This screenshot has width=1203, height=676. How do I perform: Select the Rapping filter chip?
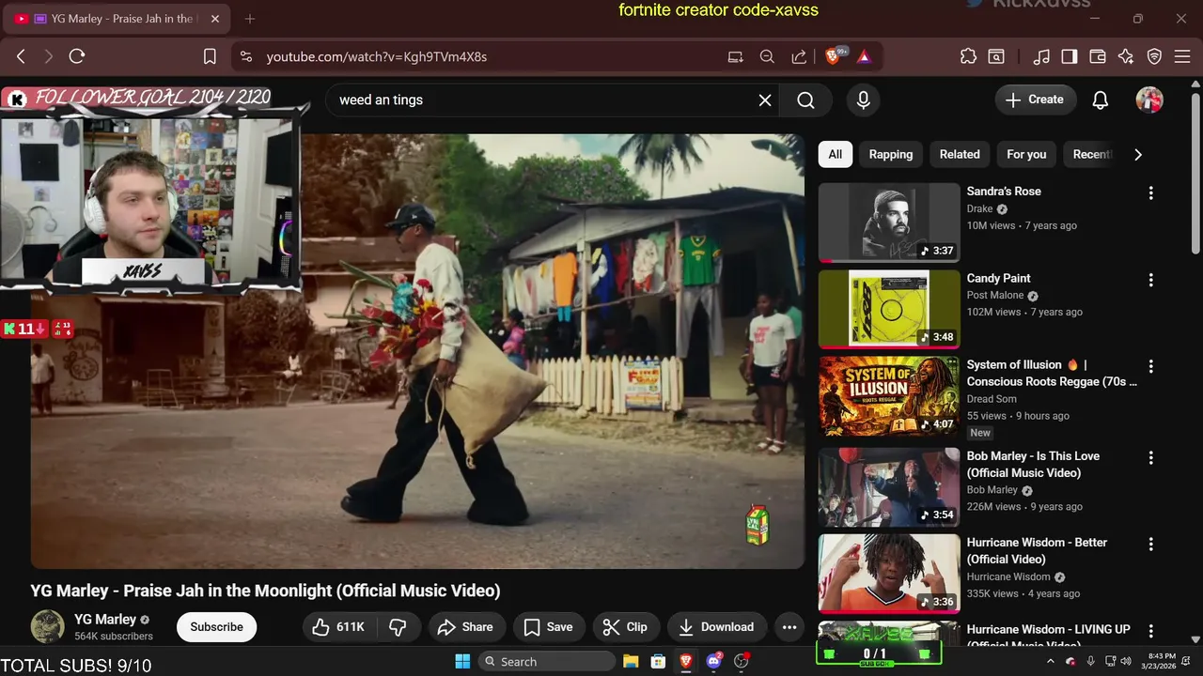click(891, 154)
